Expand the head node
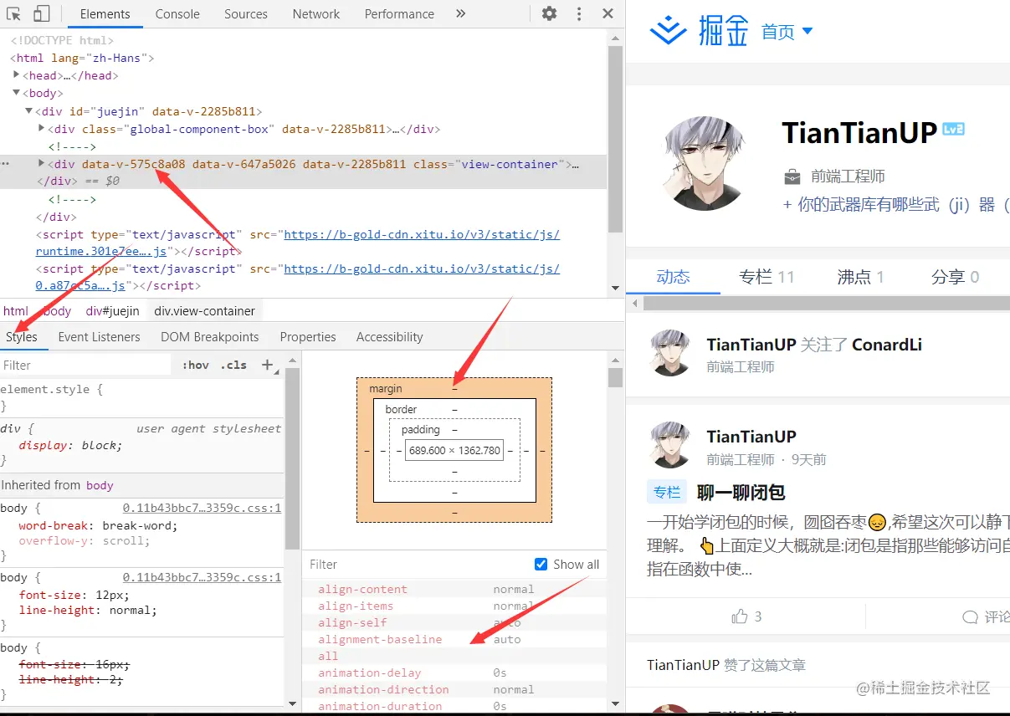The width and height of the screenshot is (1010, 716). tap(16, 75)
